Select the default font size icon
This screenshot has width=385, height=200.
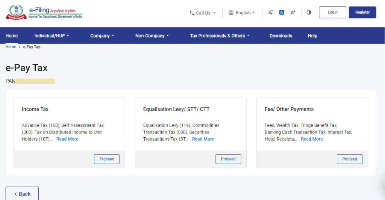coord(282,12)
